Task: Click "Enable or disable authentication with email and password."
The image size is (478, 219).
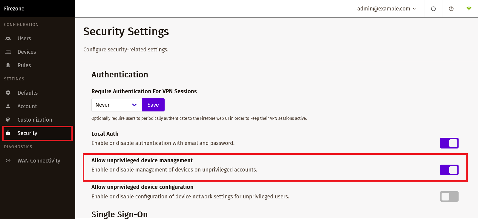Action: [163, 143]
